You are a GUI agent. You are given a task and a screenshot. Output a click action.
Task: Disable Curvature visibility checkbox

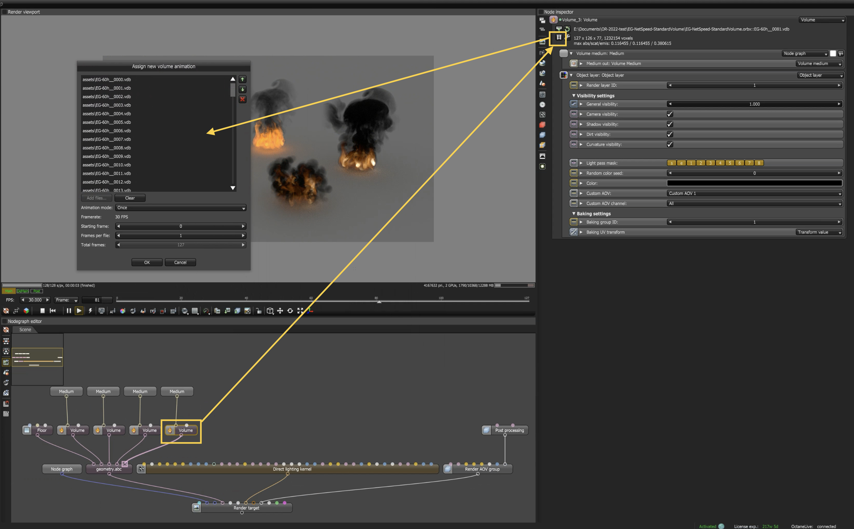670,145
